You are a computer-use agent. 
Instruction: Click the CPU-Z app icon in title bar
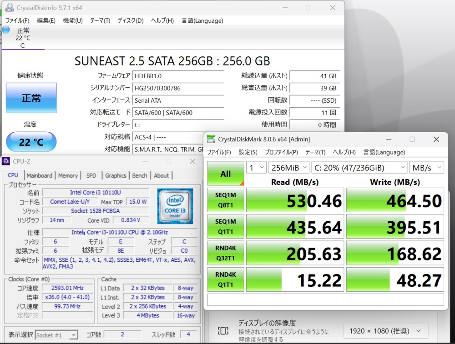6,161
